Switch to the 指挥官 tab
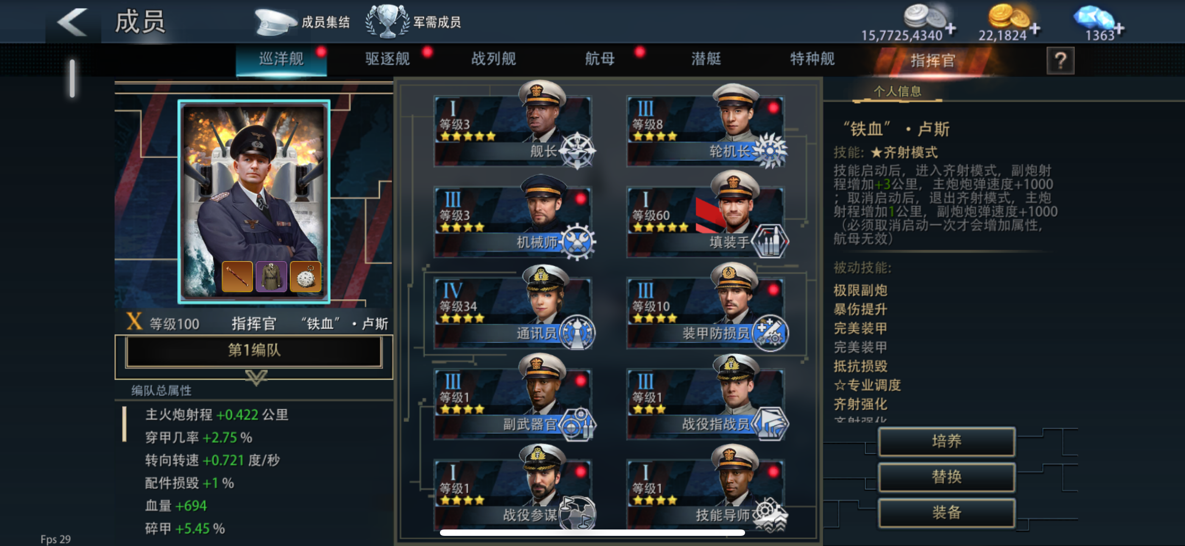 click(x=932, y=60)
